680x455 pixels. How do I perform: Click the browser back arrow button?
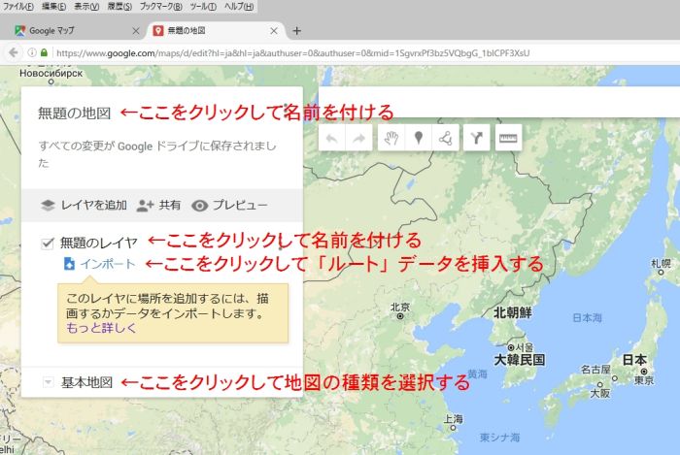14,52
